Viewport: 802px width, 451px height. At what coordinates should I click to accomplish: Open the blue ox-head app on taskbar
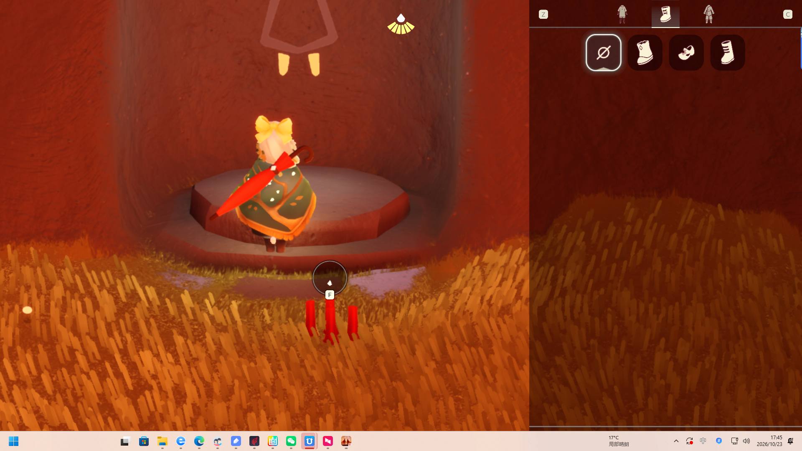[x=309, y=441]
